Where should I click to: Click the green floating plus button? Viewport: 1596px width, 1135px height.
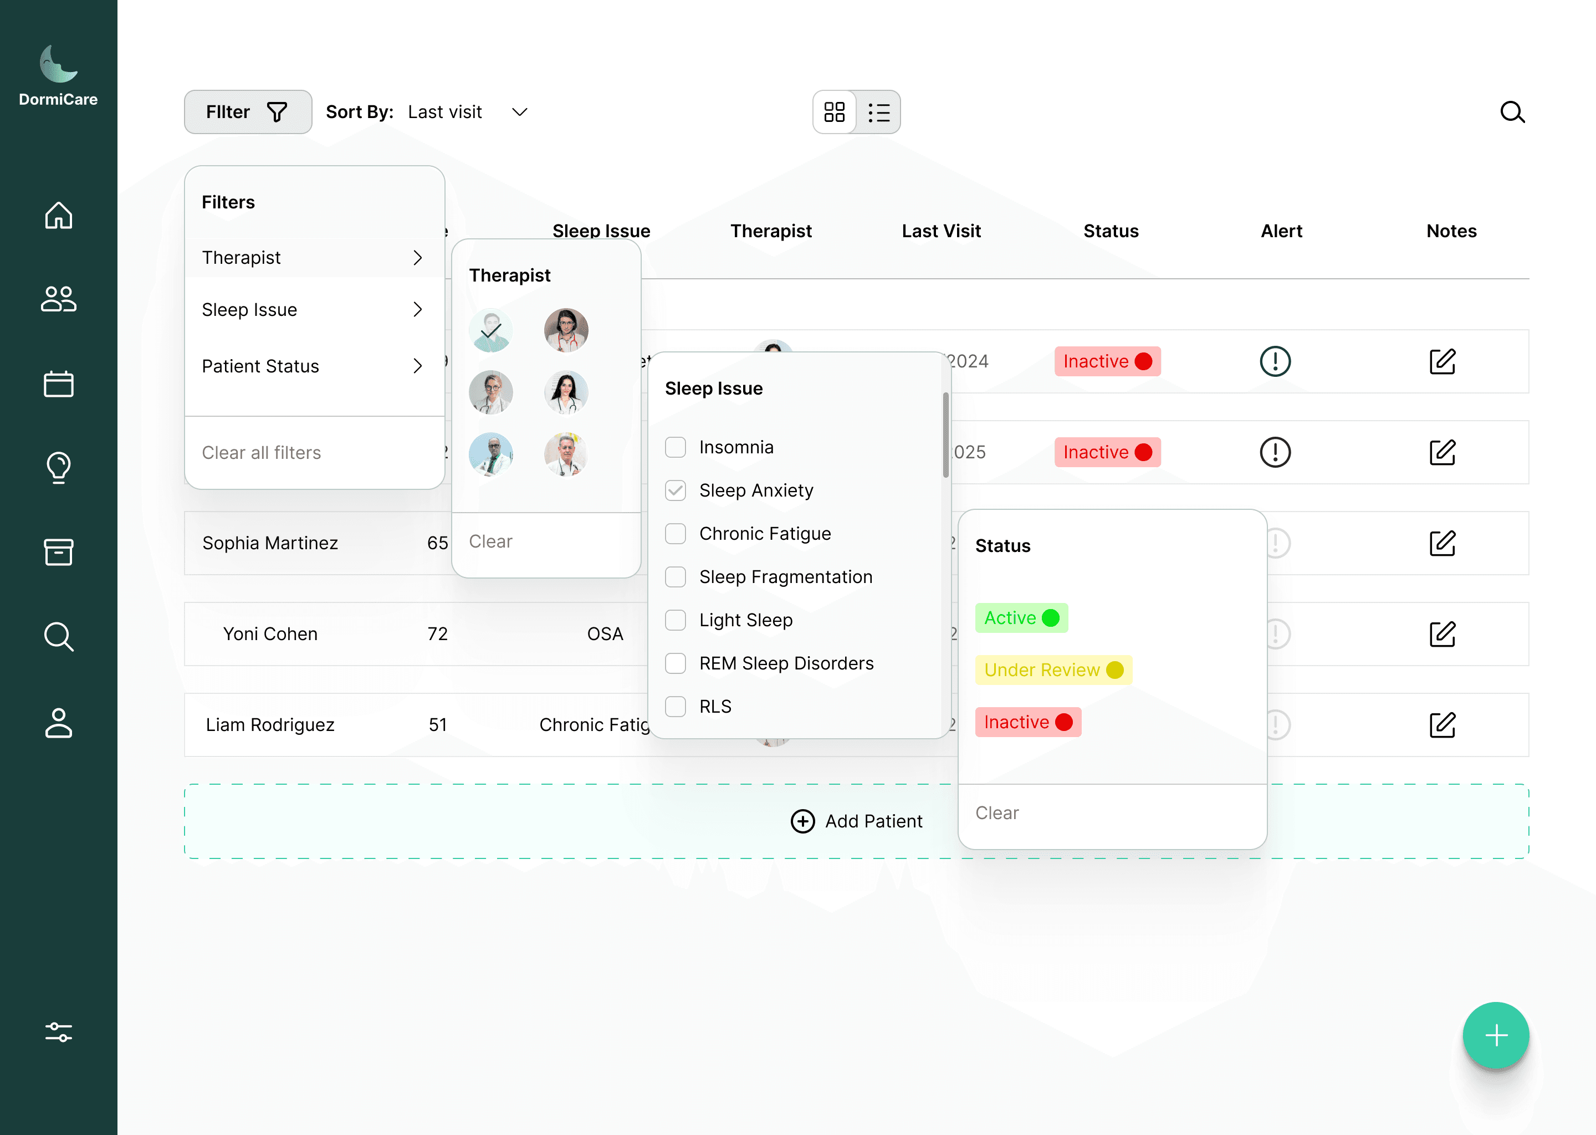[1495, 1035]
